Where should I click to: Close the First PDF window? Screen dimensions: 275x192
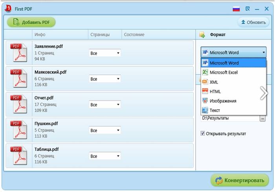(267, 9)
